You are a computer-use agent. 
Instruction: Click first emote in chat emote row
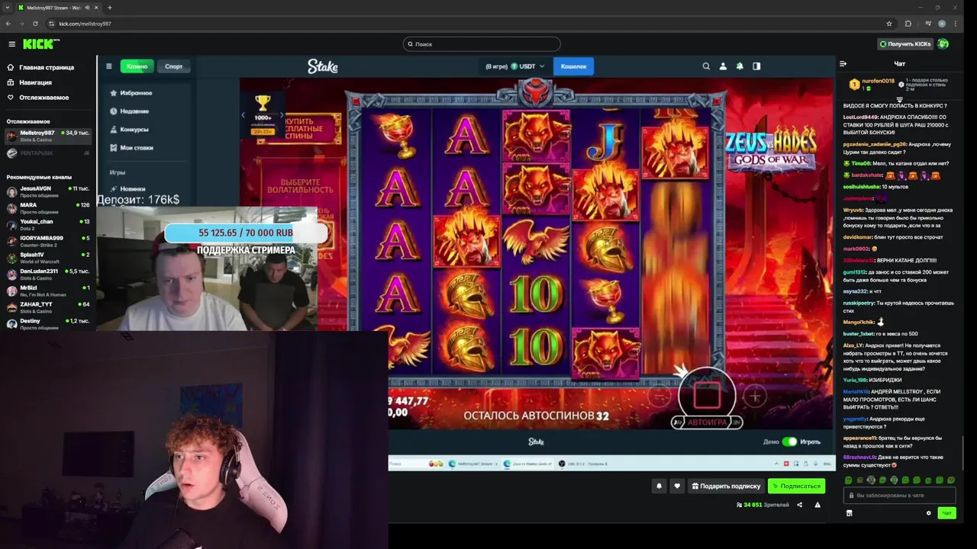tap(848, 480)
